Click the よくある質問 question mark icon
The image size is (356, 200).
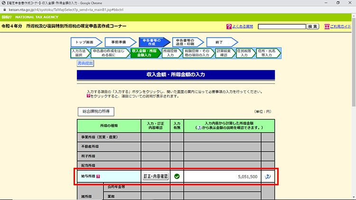pyautogui.click(x=229, y=27)
